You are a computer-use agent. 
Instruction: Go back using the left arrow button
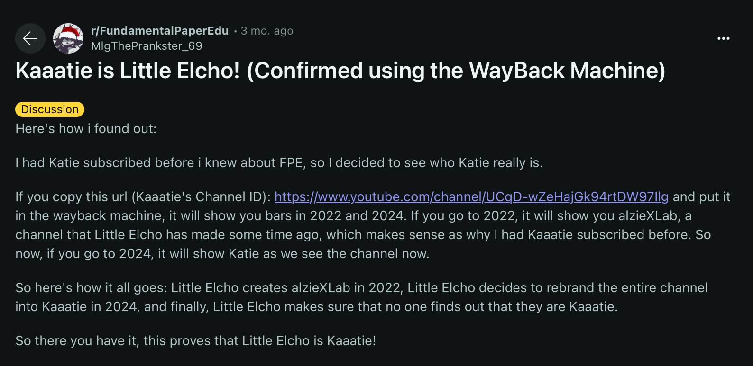click(x=30, y=38)
